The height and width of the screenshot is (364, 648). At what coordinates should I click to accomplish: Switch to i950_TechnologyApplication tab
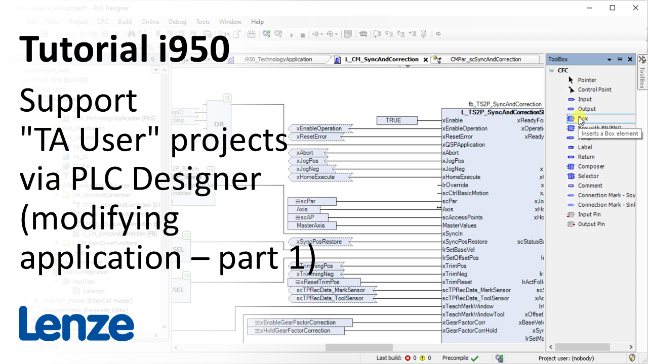tap(277, 59)
